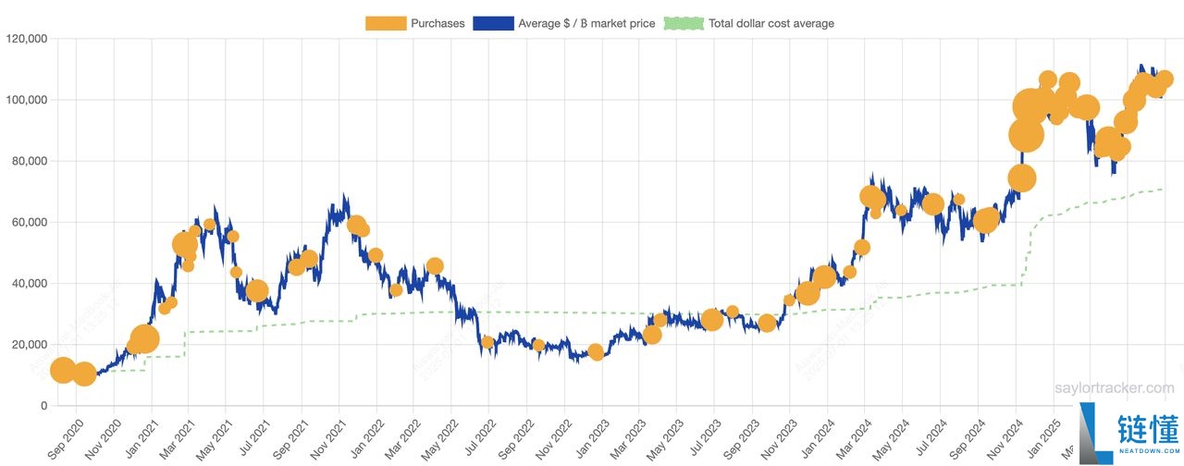Click the 120,000 label on the y-axis

[25, 39]
